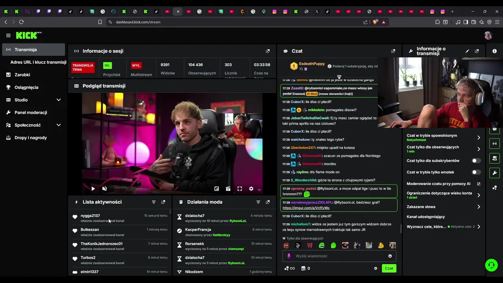Expand Ograniczenie dotyczące wieku konta
Image resolution: width=503 pixels, height=283 pixels.
point(479,195)
